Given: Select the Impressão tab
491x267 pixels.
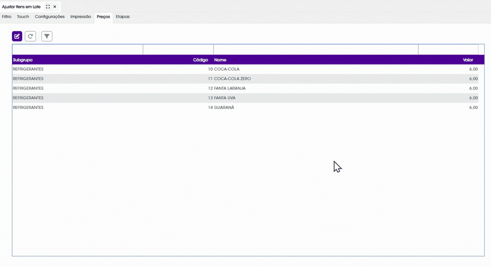Looking at the screenshot, I should [81, 17].
